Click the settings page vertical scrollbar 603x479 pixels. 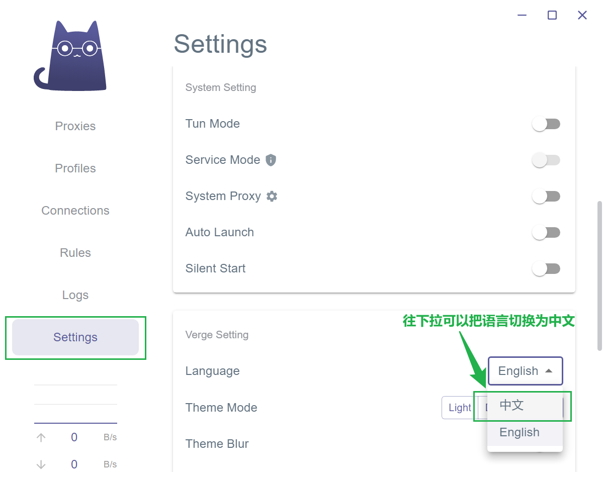pos(599,275)
